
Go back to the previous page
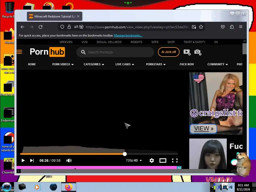(x=22, y=27)
